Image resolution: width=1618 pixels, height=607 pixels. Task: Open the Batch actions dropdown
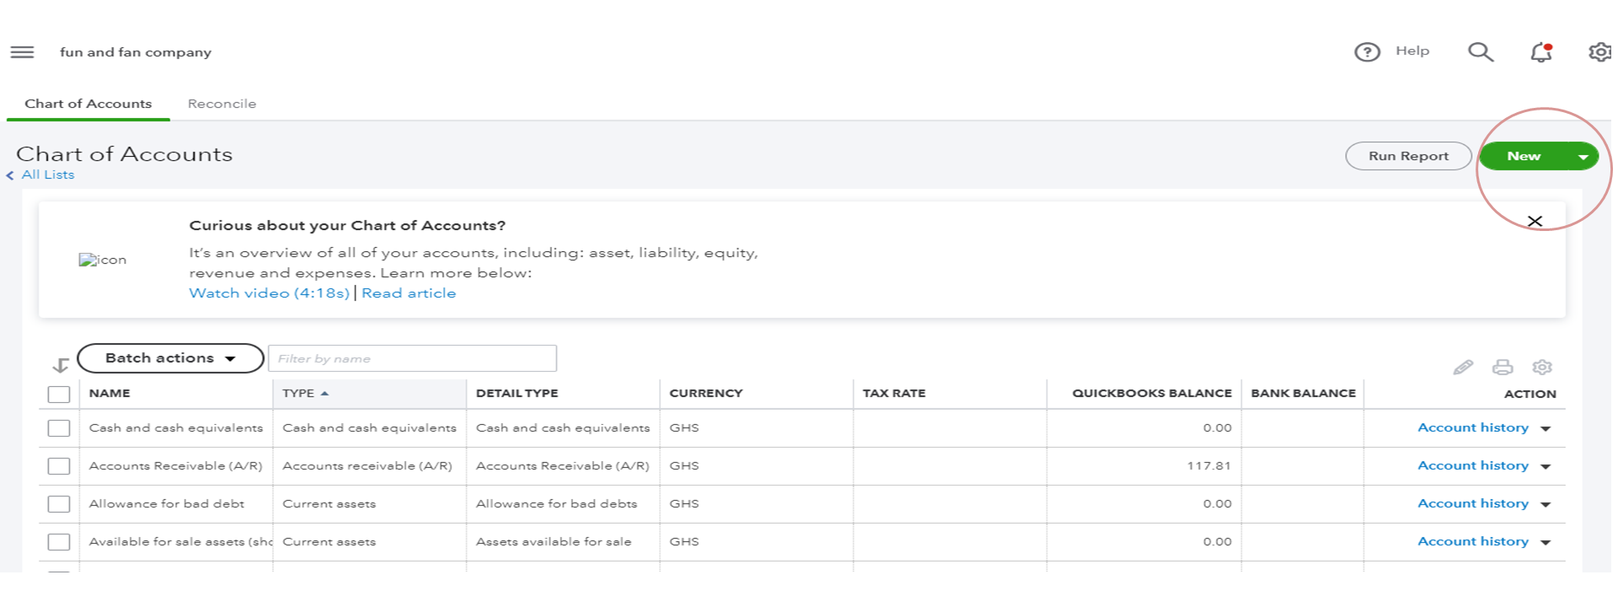(x=170, y=358)
